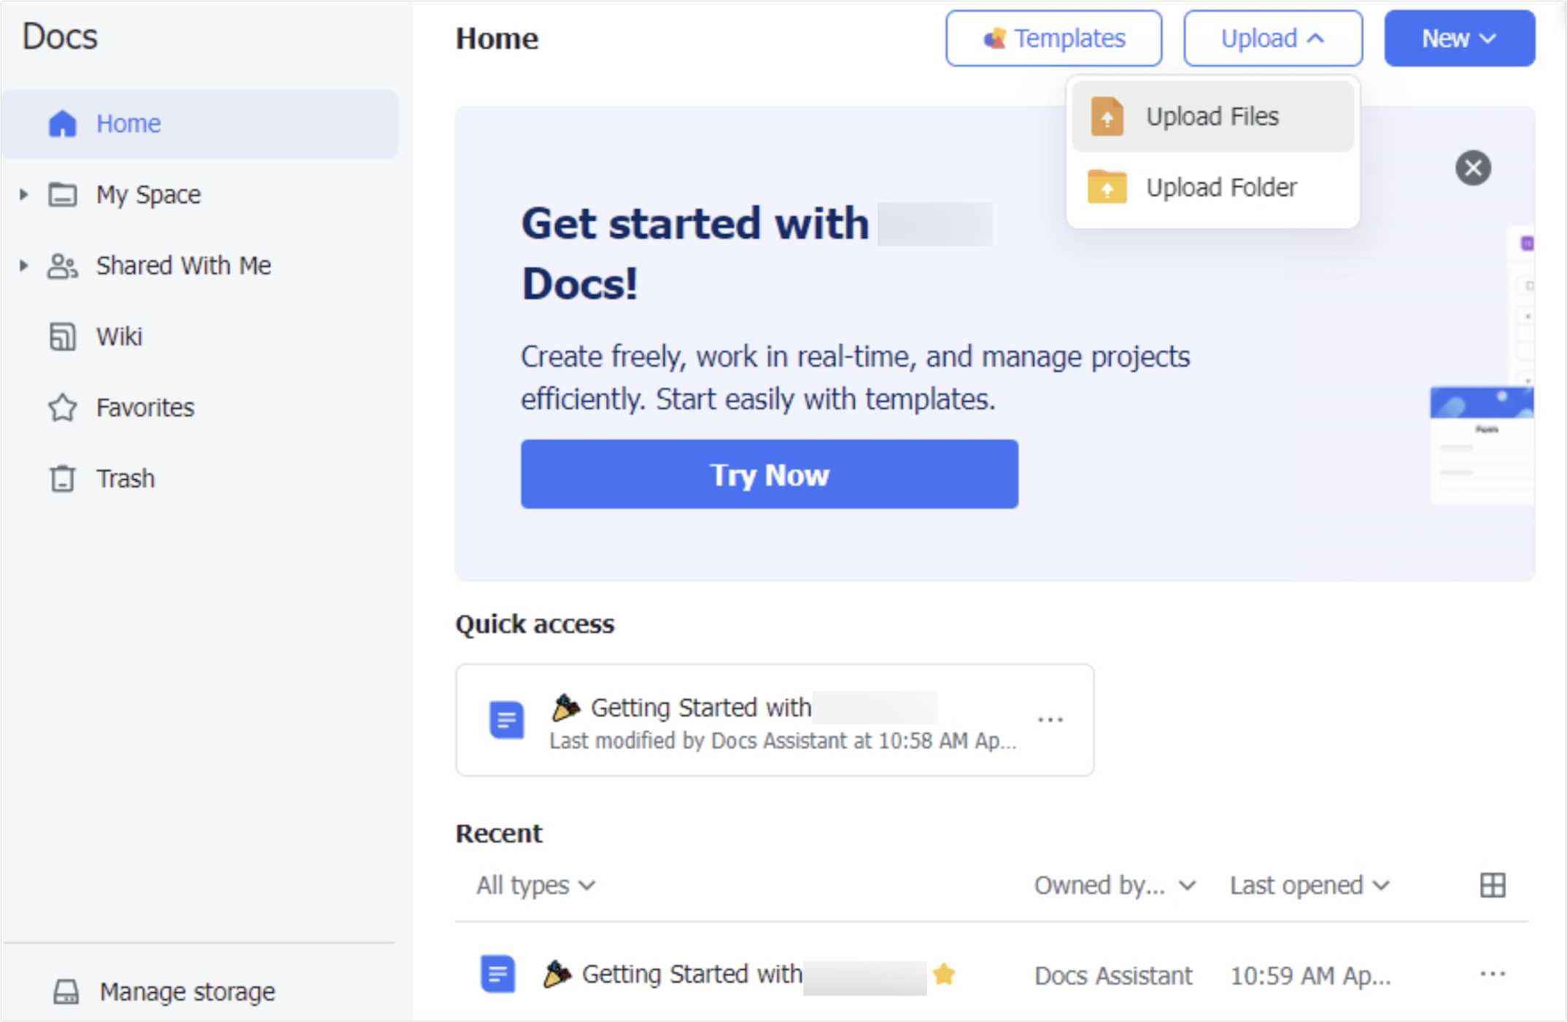This screenshot has width=1567, height=1022.
Task: Choose Upload Files from the menu
Action: (1212, 116)
